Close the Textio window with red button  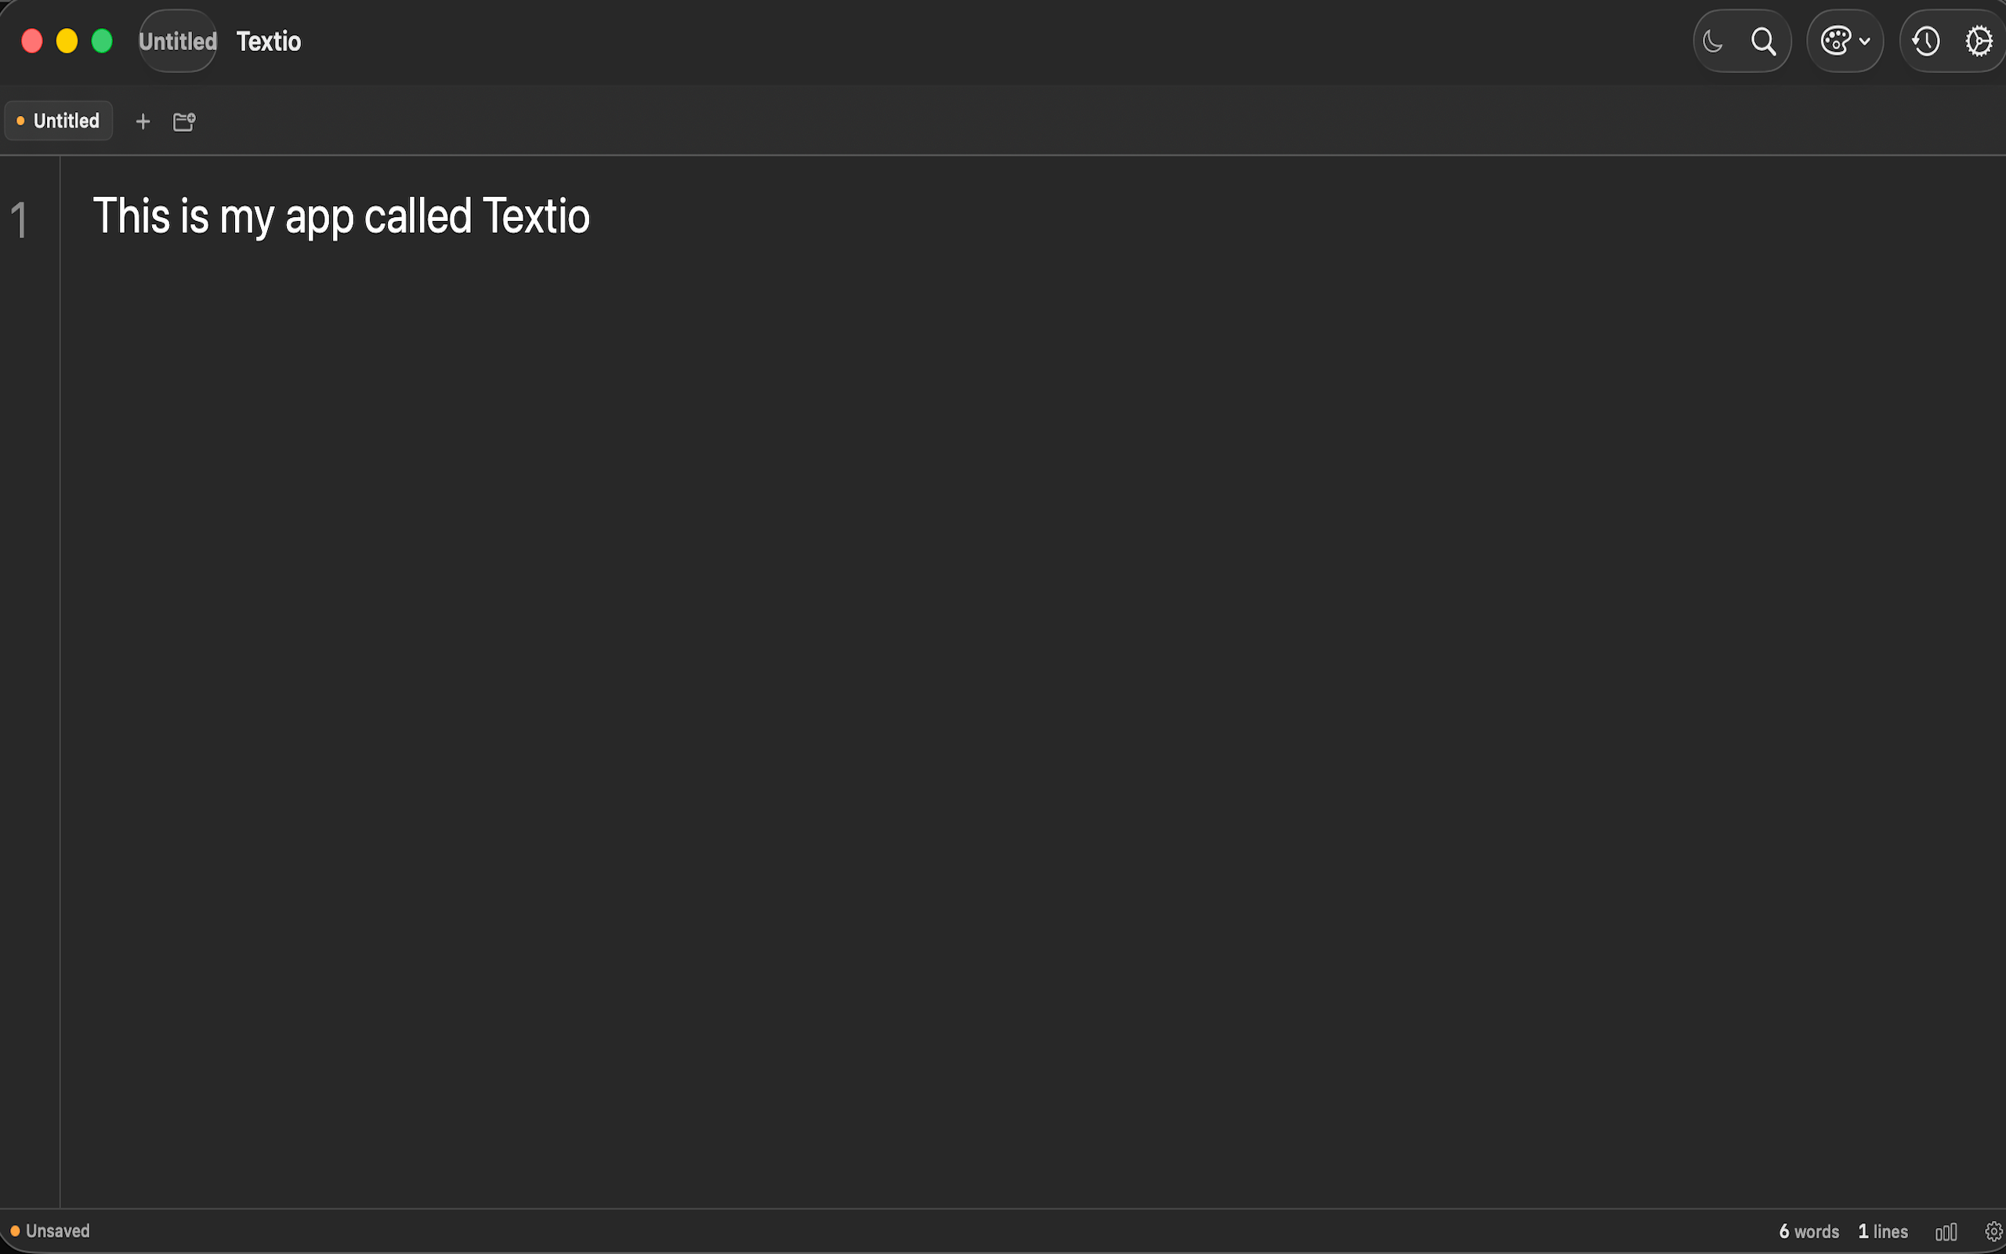pyautogui.click(x=31, y=41)
